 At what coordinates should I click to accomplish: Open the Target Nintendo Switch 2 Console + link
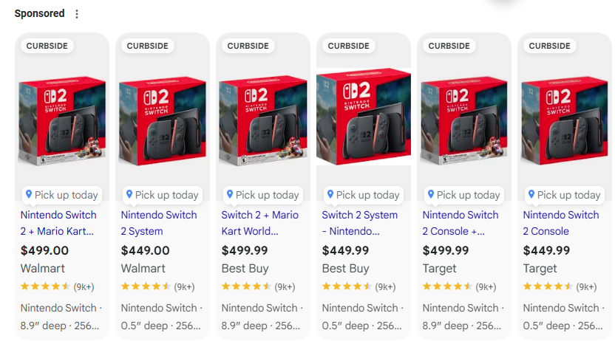click(461, 223)
